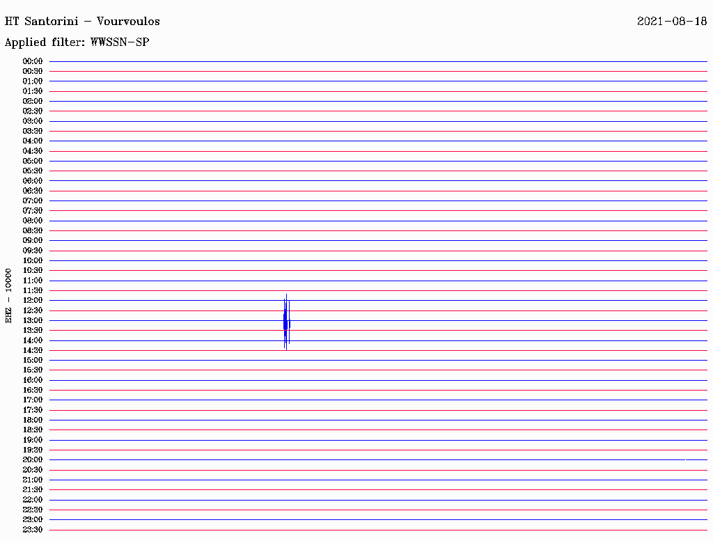Select the 02:30 time label
713x543 pixels.
[x=33, y=111]
